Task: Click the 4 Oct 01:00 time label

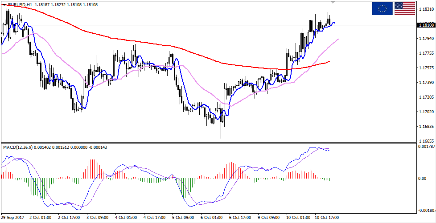Action: (125, 218)
